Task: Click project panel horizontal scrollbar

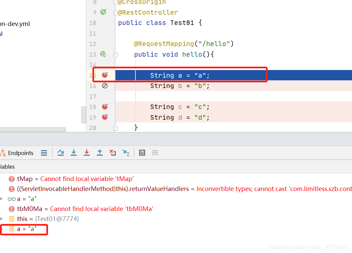Action: (x=33, y=129)
